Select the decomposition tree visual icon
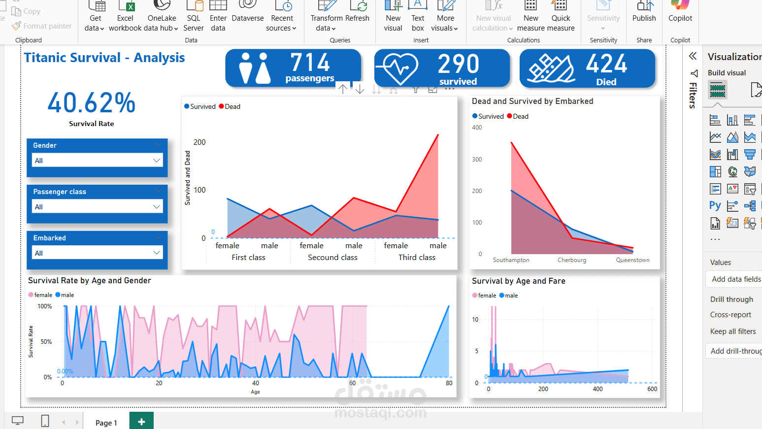Viewport: 762px width, 429px height. [750, 205]
